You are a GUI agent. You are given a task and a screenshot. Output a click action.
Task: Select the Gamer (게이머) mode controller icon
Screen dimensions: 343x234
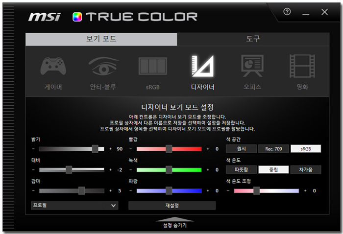[53, 67]
